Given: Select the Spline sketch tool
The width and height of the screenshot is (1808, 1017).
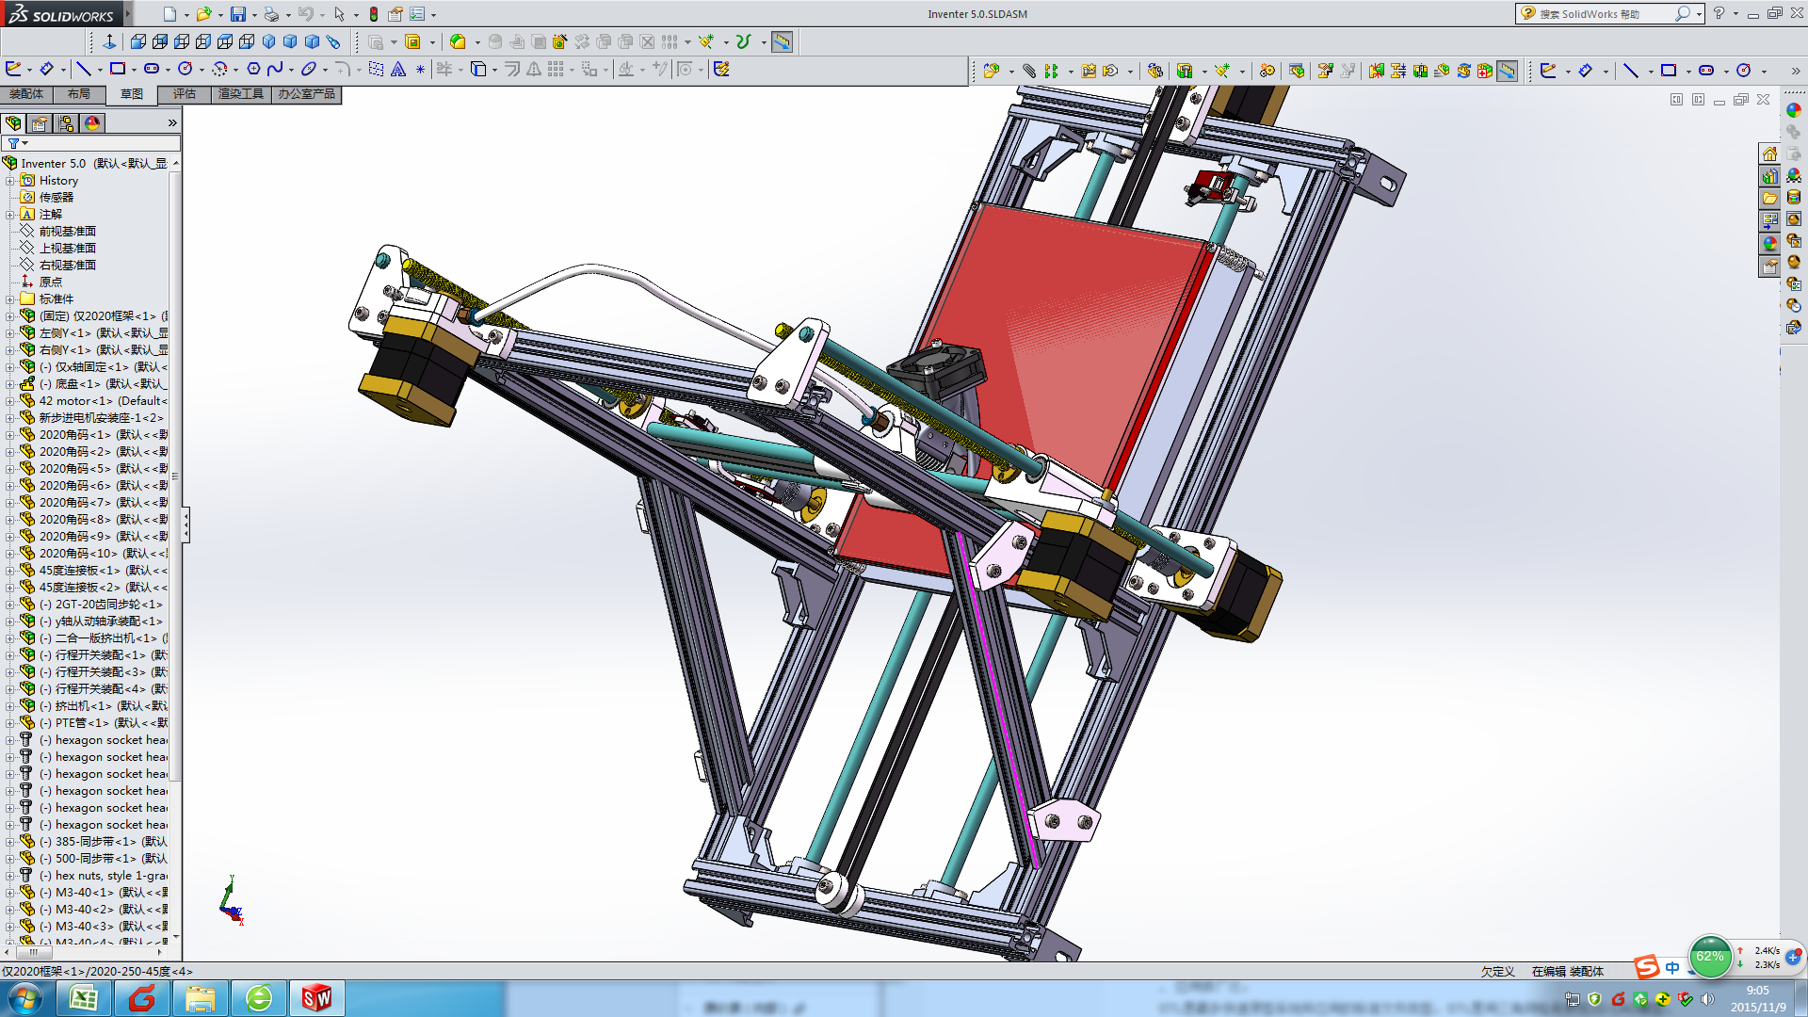Looking at the screenshot, I should tap(275, 69).
